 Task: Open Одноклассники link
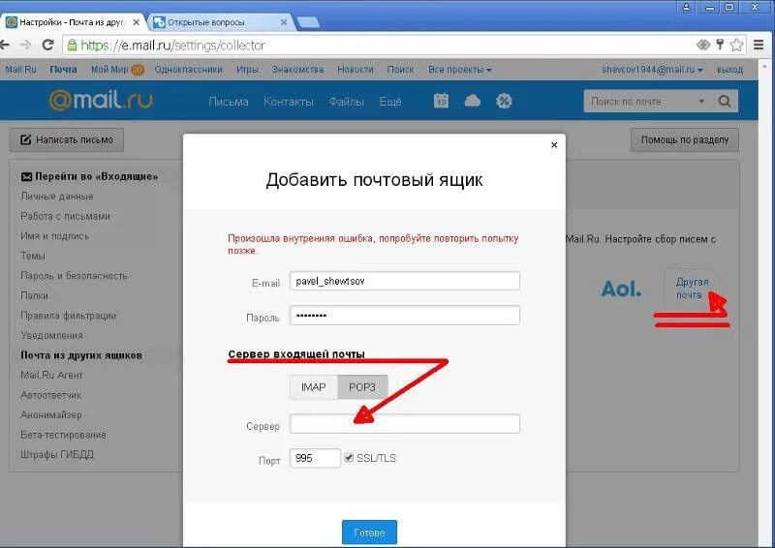pyautogui.click(x=188, y=70)
